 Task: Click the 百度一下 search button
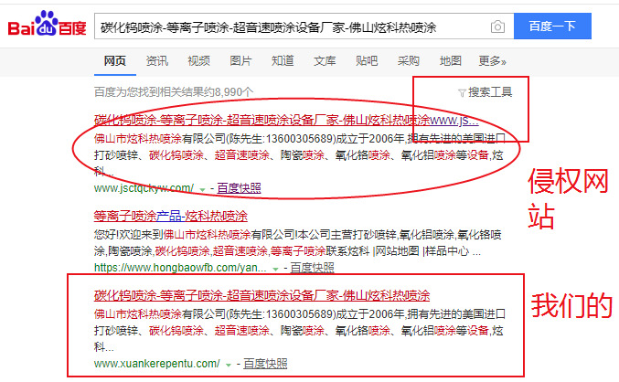tap(552, 26)
